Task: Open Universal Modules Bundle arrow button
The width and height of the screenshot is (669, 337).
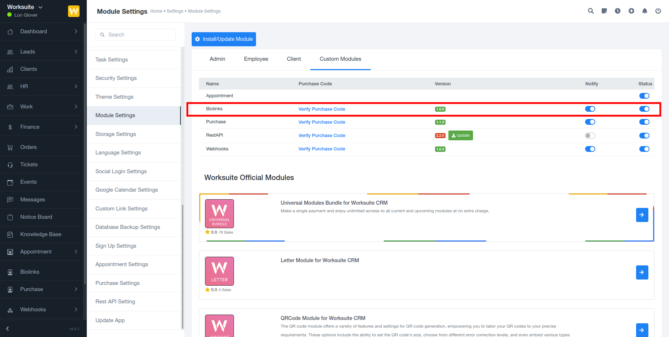Action: (642, 215)
